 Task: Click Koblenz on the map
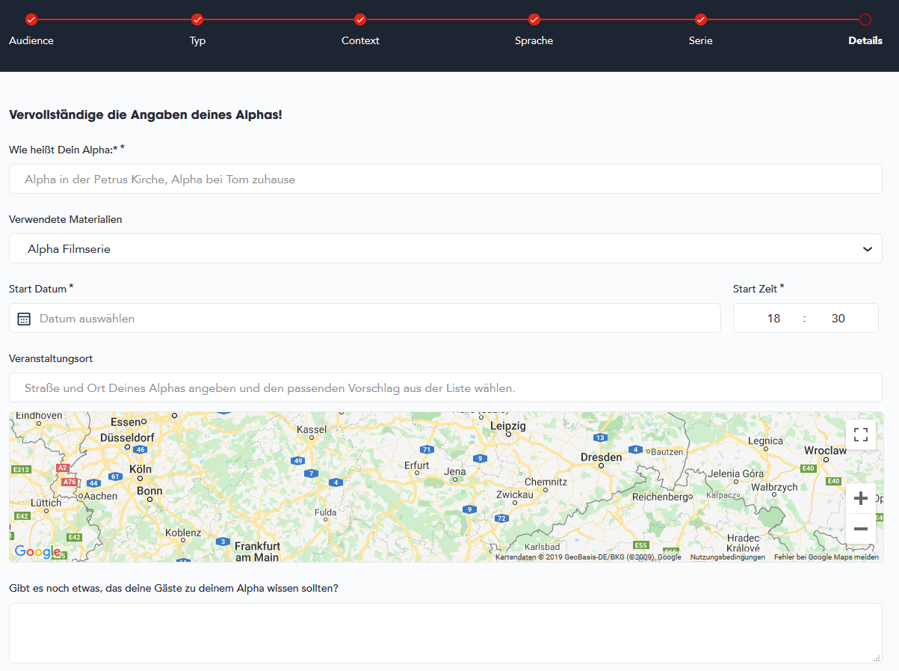tap(183, 533)
